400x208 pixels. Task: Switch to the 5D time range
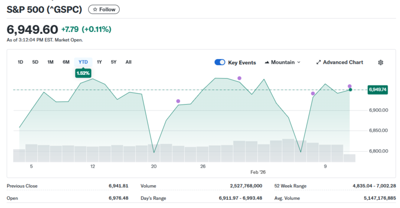tap(35, 62)
